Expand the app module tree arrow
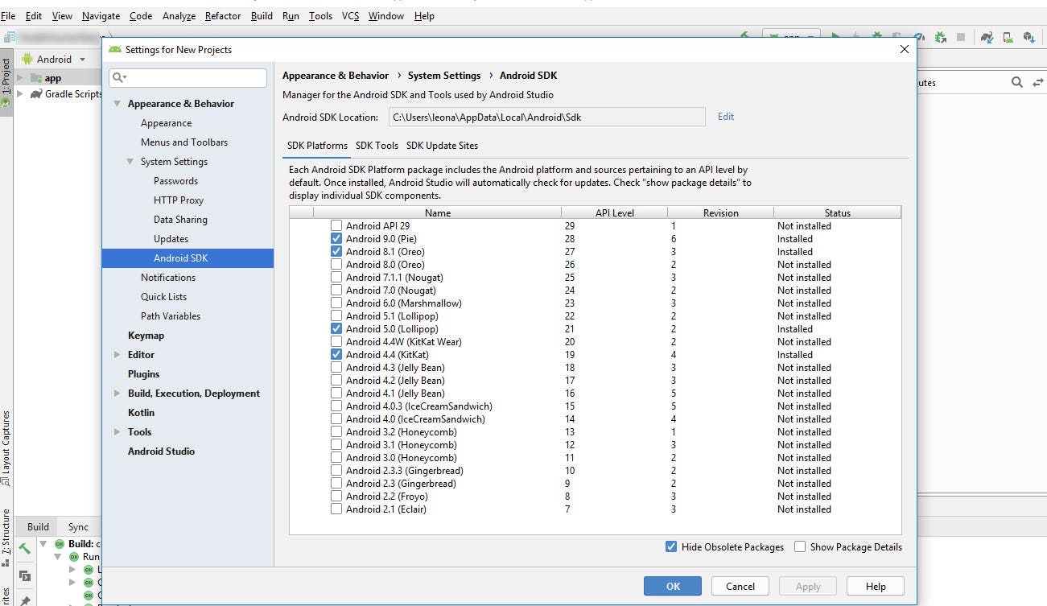 tap(20, 78)
